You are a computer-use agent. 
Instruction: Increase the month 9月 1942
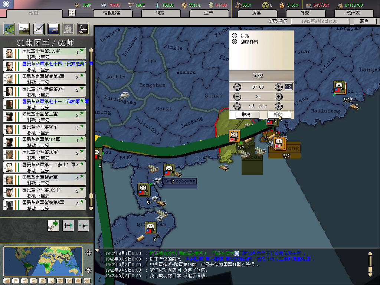tap(279, 106)
